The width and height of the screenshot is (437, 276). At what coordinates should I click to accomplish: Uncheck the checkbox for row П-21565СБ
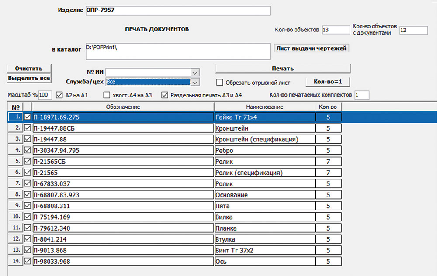(x=28, y=162)
